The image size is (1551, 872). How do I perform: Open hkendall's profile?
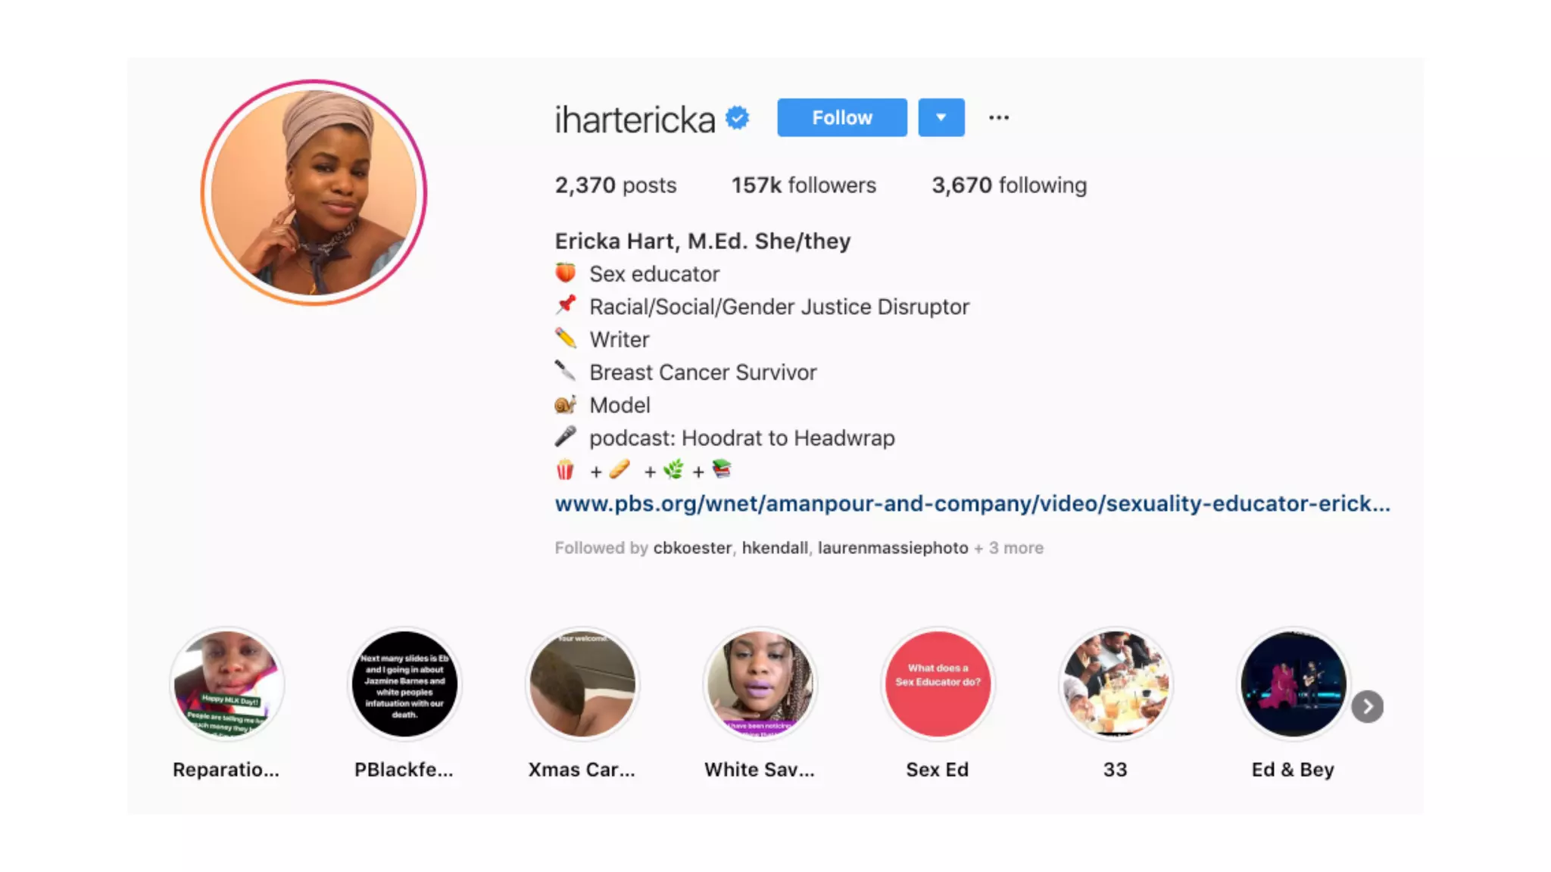pos(775,548)
